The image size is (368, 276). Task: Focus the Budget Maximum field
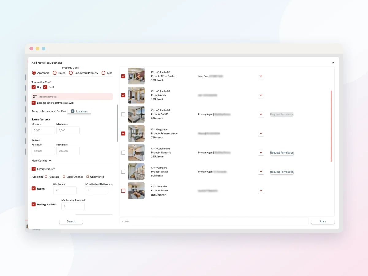tap(68, 151)
